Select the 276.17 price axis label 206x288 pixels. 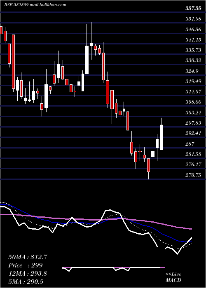click(193, 165)
